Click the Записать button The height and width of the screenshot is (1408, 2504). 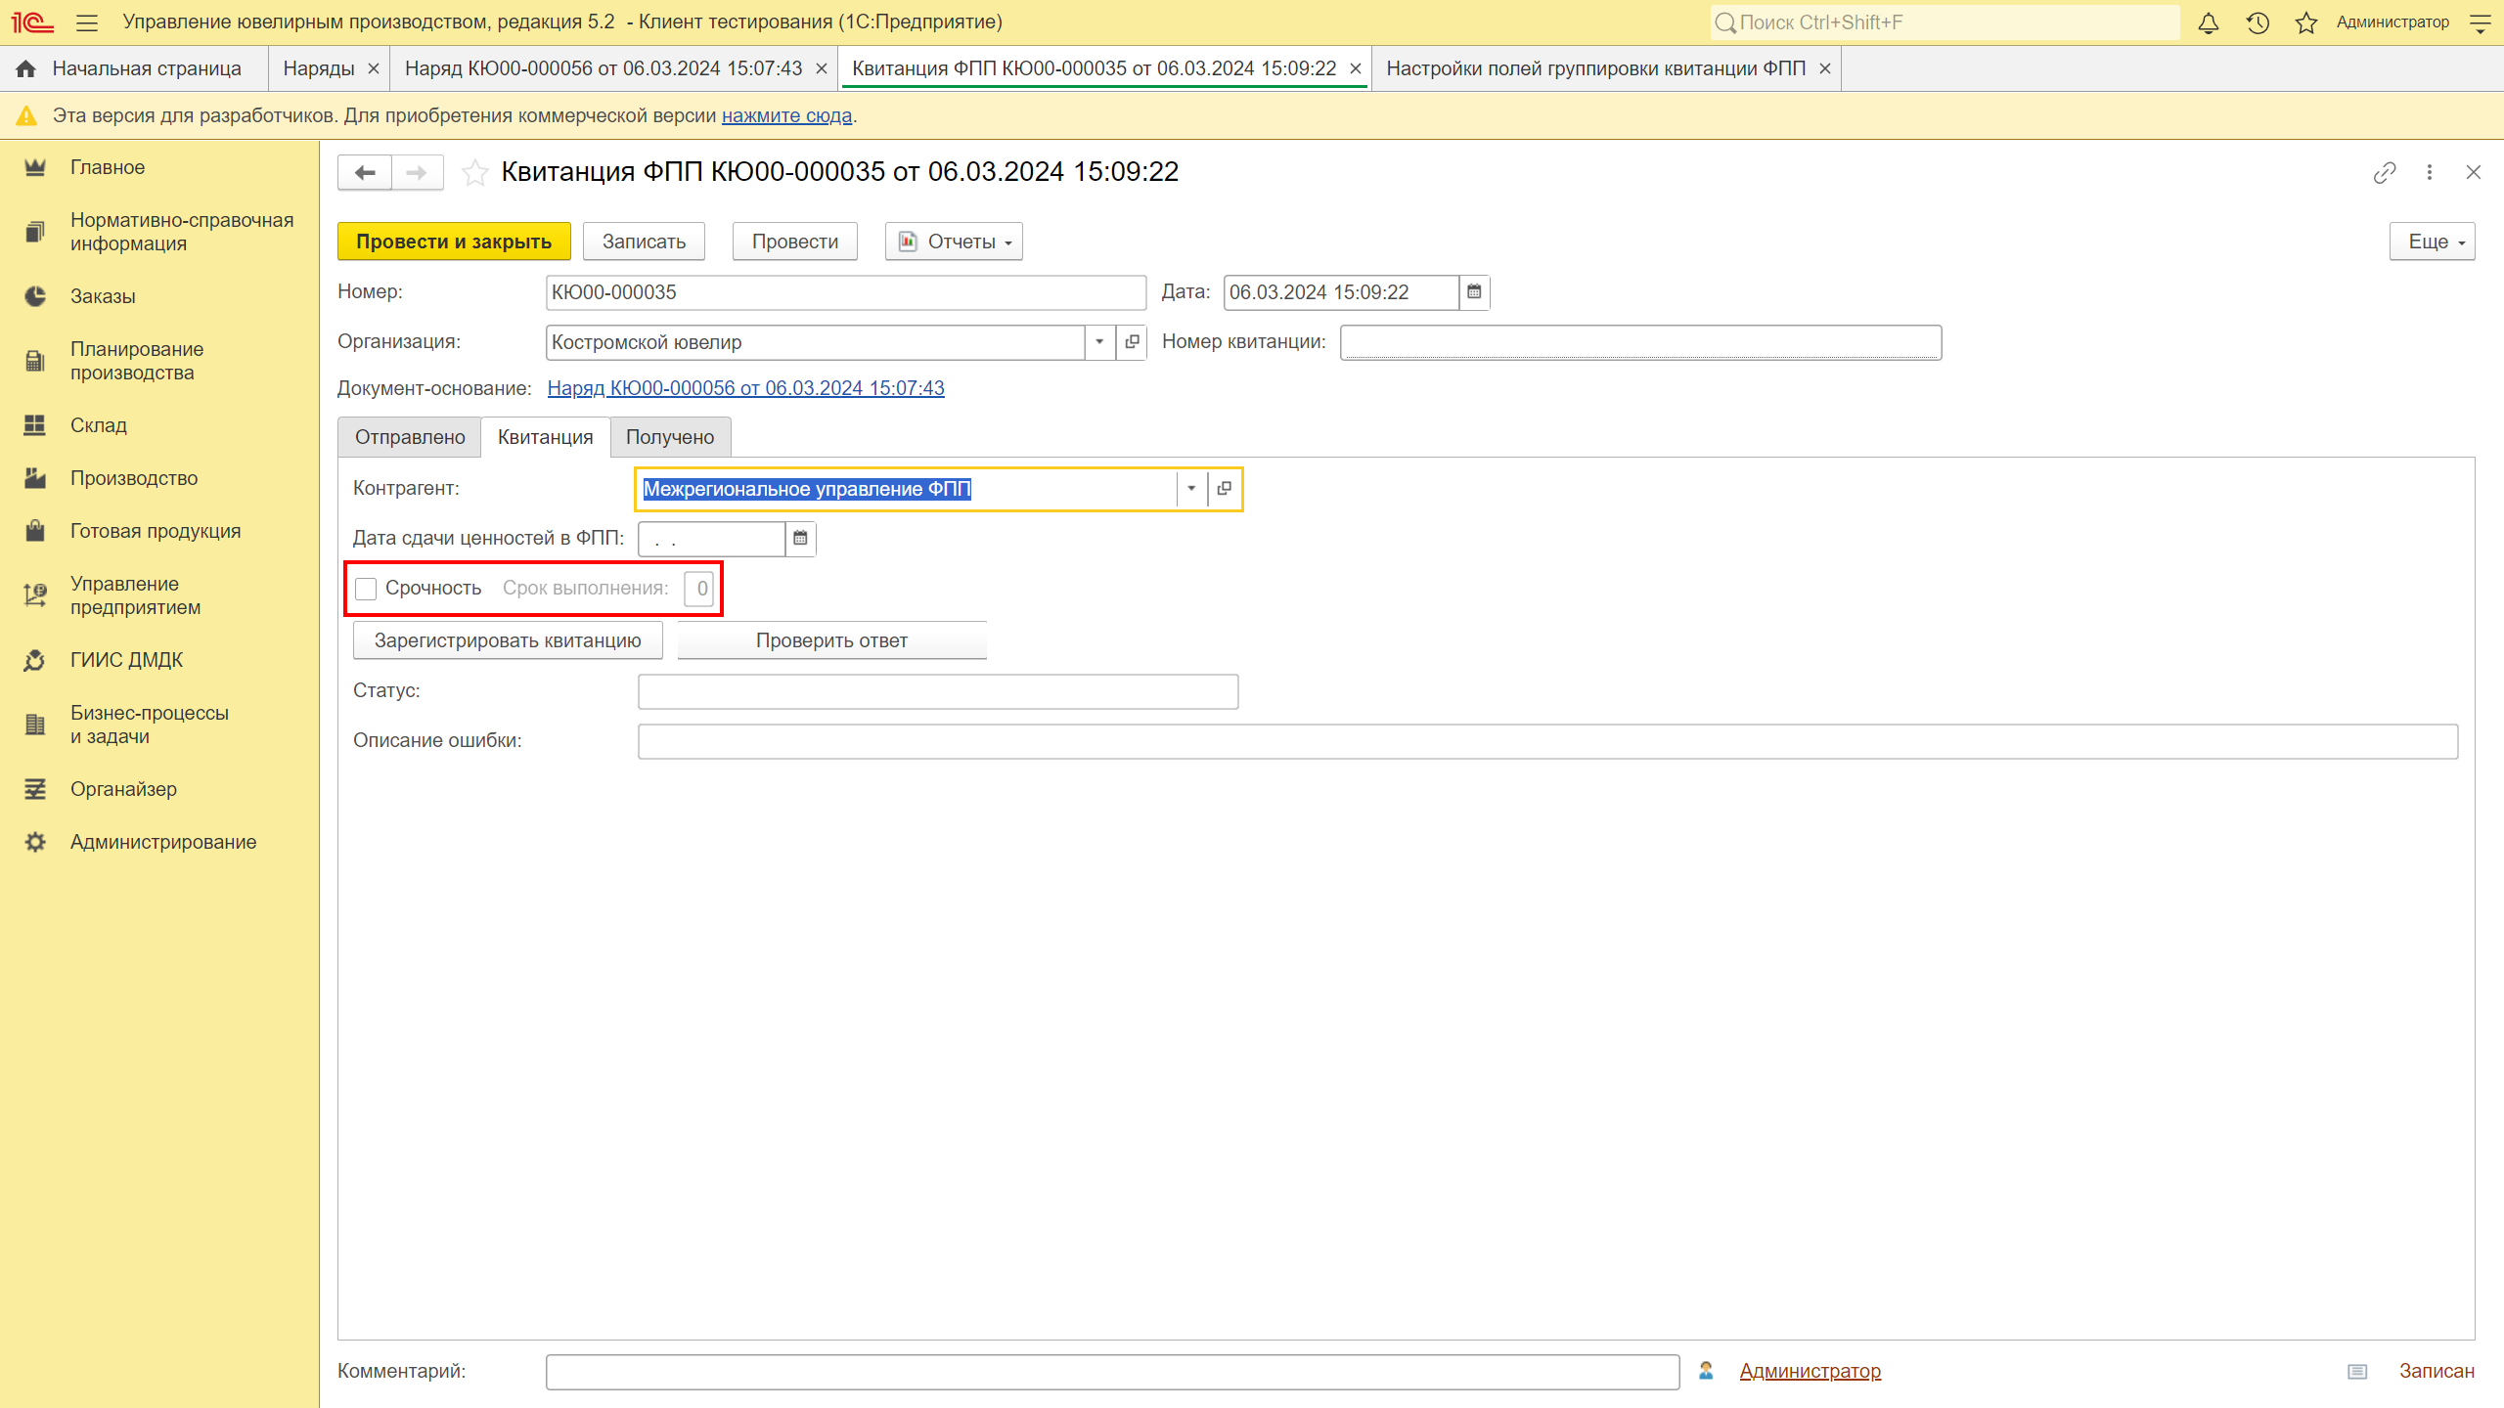pos(644,242)
